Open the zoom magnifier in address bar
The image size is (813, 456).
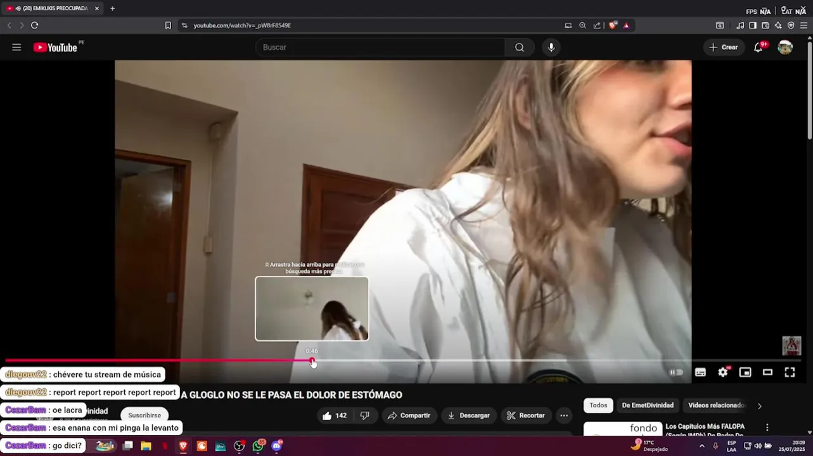tap(582, 25)
